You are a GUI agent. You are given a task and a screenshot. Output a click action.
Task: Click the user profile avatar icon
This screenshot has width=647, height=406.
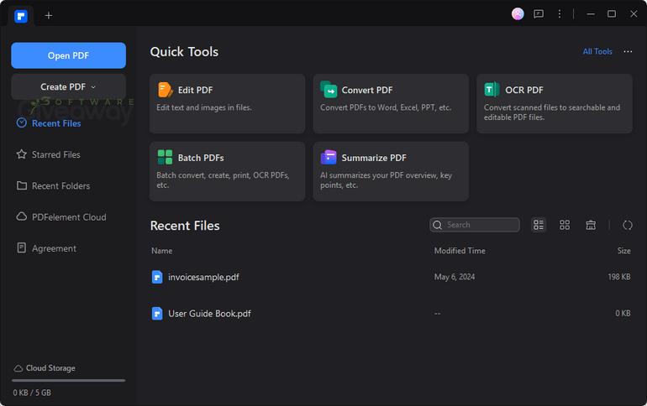click(x=518, y=14)
